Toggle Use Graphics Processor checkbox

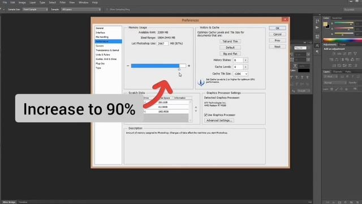coord(205,115)
